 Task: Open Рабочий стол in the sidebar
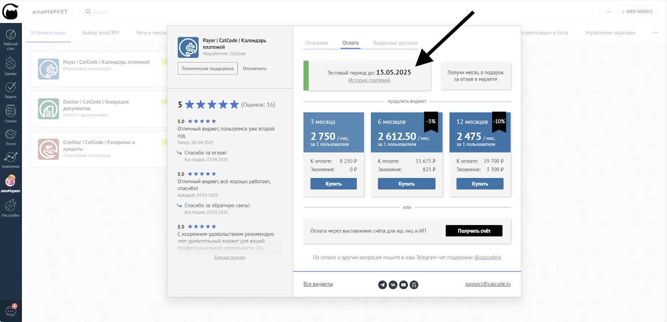click(10, 40)
